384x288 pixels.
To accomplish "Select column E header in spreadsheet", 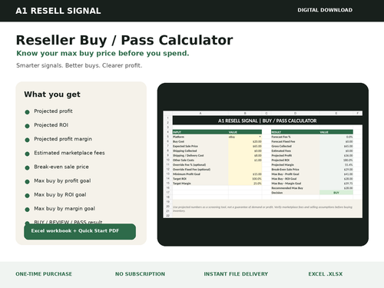I will pyautogui.click(x=336, y=113).
